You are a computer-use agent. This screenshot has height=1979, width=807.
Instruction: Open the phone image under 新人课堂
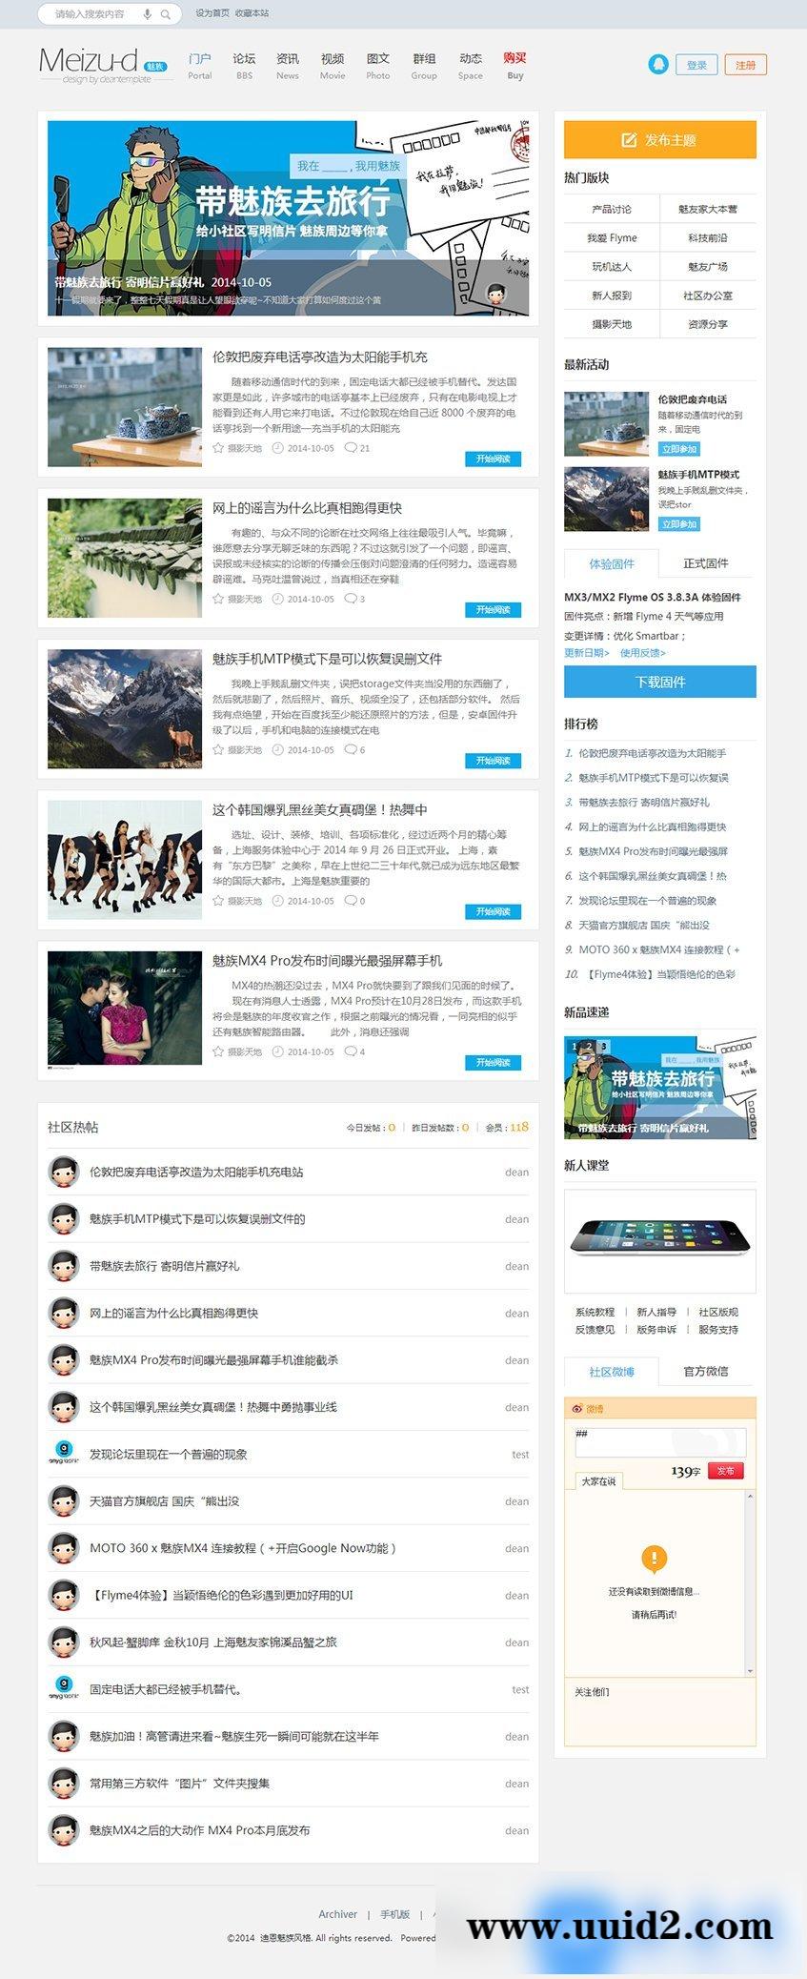[x=660, y=1240]
